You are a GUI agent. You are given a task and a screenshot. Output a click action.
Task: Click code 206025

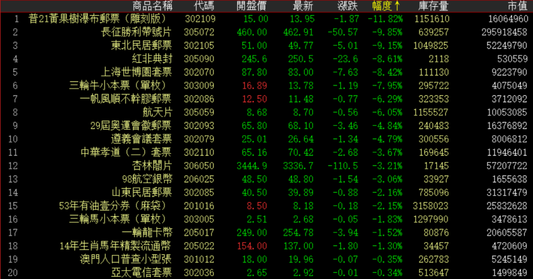click(x=199, y=179)
